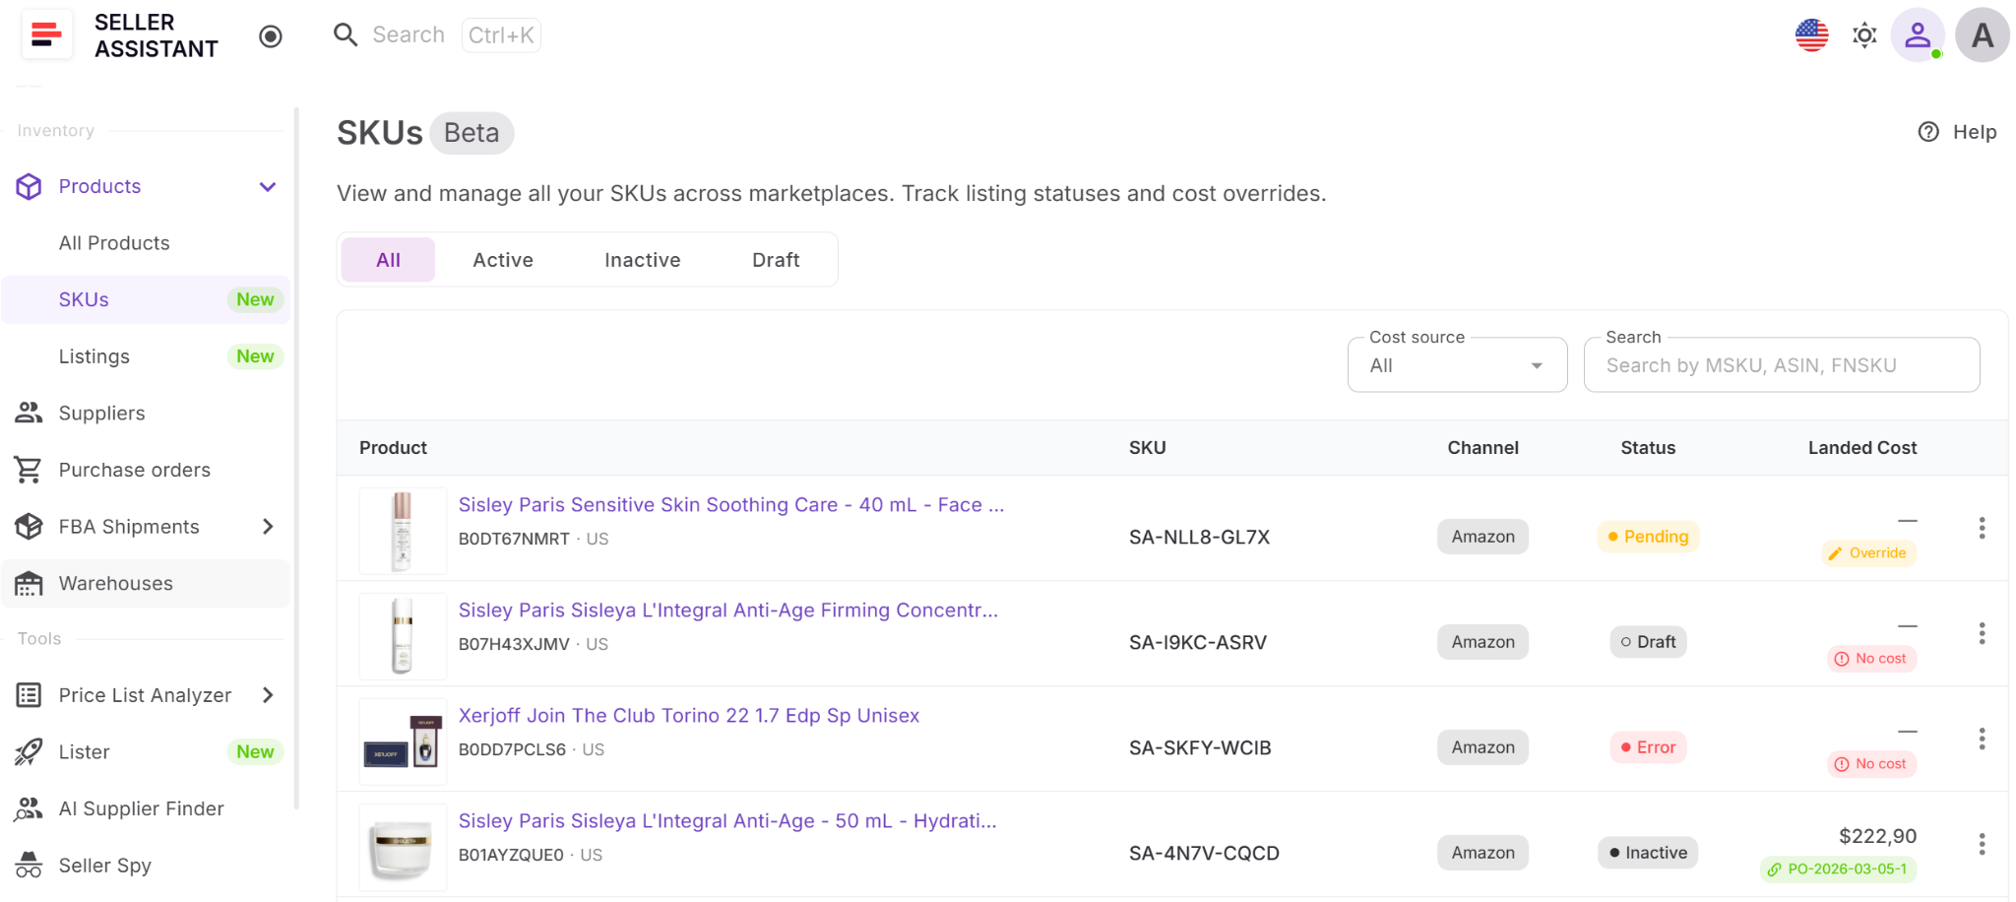
Task: Open row menu for SA-I9KC-ASRV
Action: [1982, 634]
